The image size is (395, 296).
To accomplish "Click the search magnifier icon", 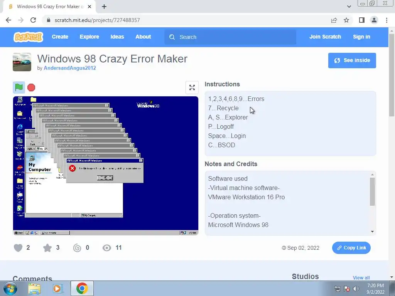I will [x=172, y=37].
